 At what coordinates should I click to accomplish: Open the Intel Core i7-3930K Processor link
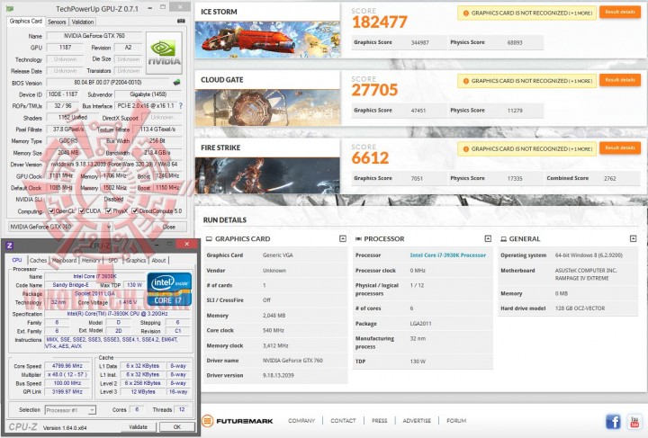point(448,255)
